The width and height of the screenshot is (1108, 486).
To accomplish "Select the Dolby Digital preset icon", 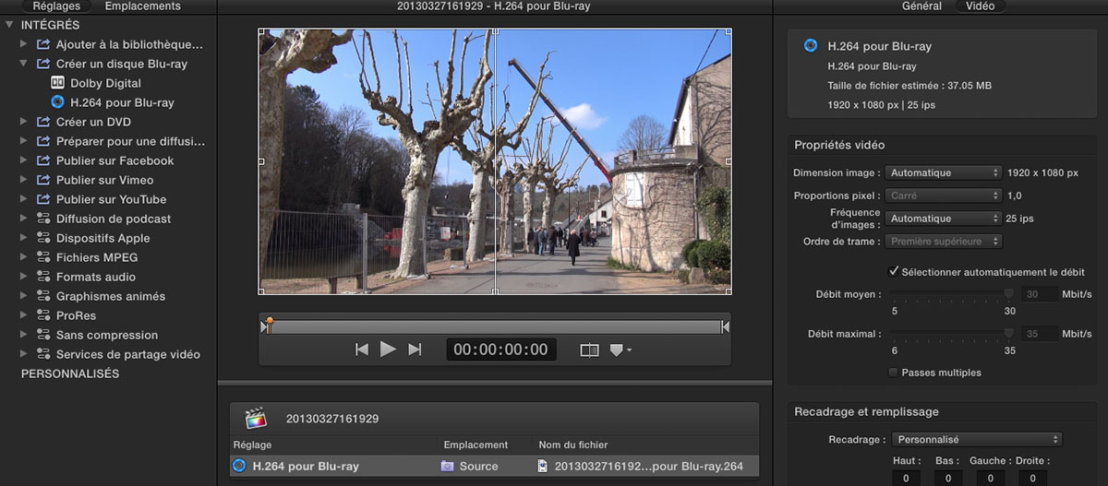I will click(x=57, y=83).
